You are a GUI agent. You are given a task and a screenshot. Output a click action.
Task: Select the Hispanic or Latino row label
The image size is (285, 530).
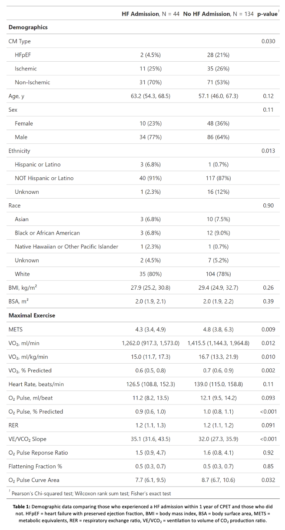coord(37,165)
